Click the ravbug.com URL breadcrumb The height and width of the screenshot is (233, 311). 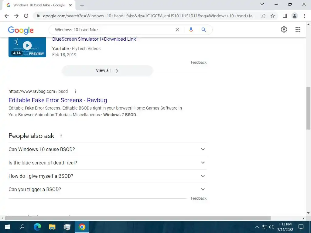[x=38, y=91]
